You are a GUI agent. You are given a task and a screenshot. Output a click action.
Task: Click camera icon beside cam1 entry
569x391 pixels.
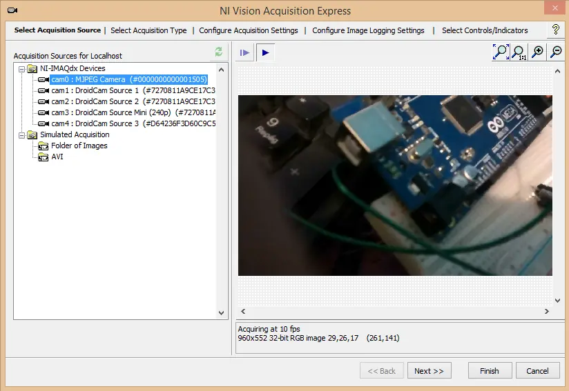pos(44,90)
